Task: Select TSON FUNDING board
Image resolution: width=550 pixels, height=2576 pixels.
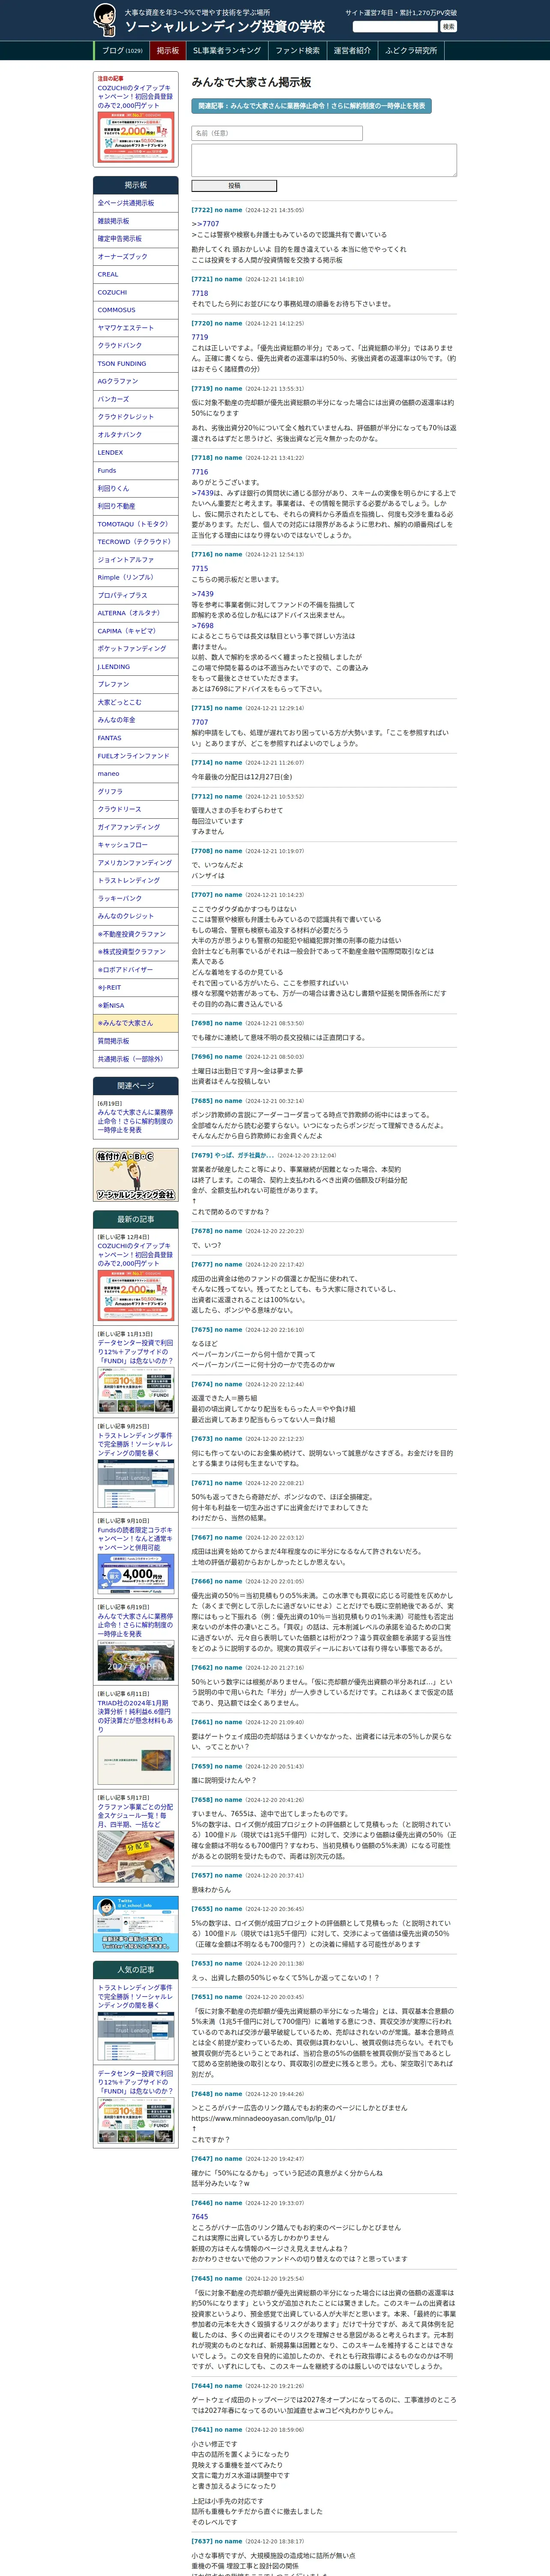Action: [x=136, y=364]
